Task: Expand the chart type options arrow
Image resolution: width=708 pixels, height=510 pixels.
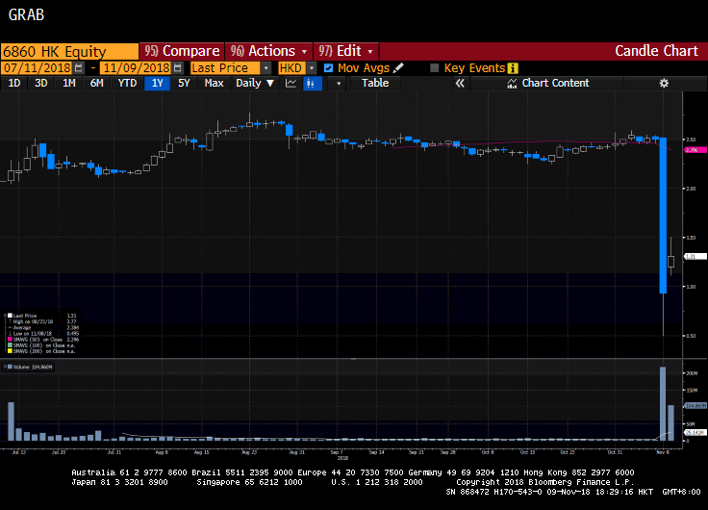Action: [339, 83]
